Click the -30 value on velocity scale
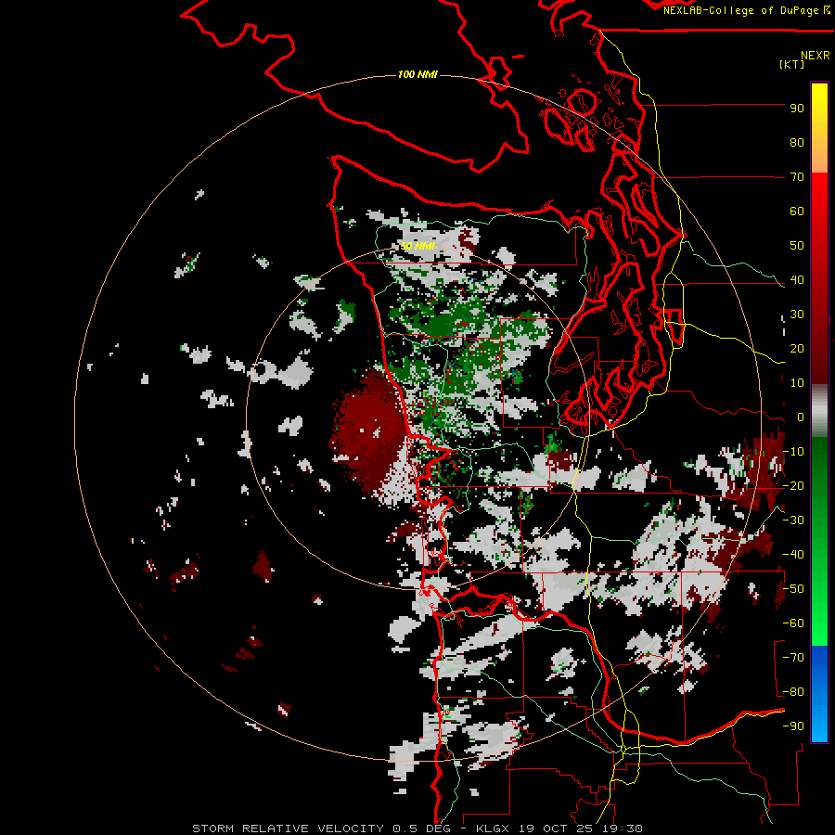 (x=793, y=520)
